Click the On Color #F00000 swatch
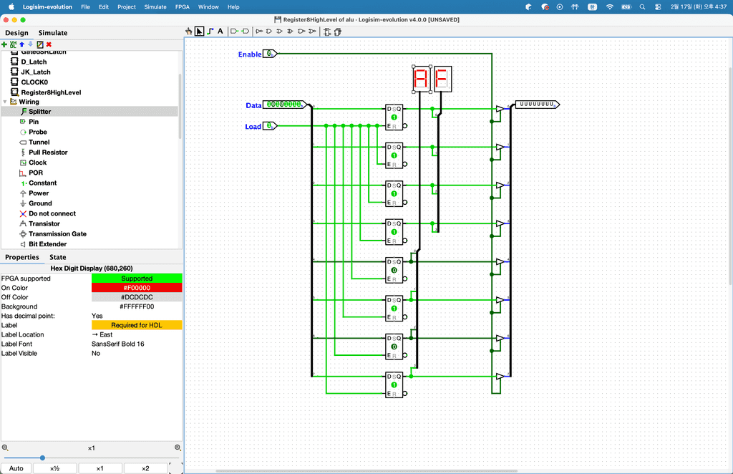 (x=136, y=288)
